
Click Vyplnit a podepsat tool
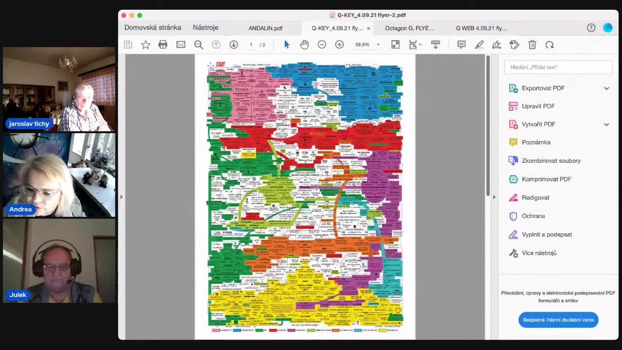[547, 234]
